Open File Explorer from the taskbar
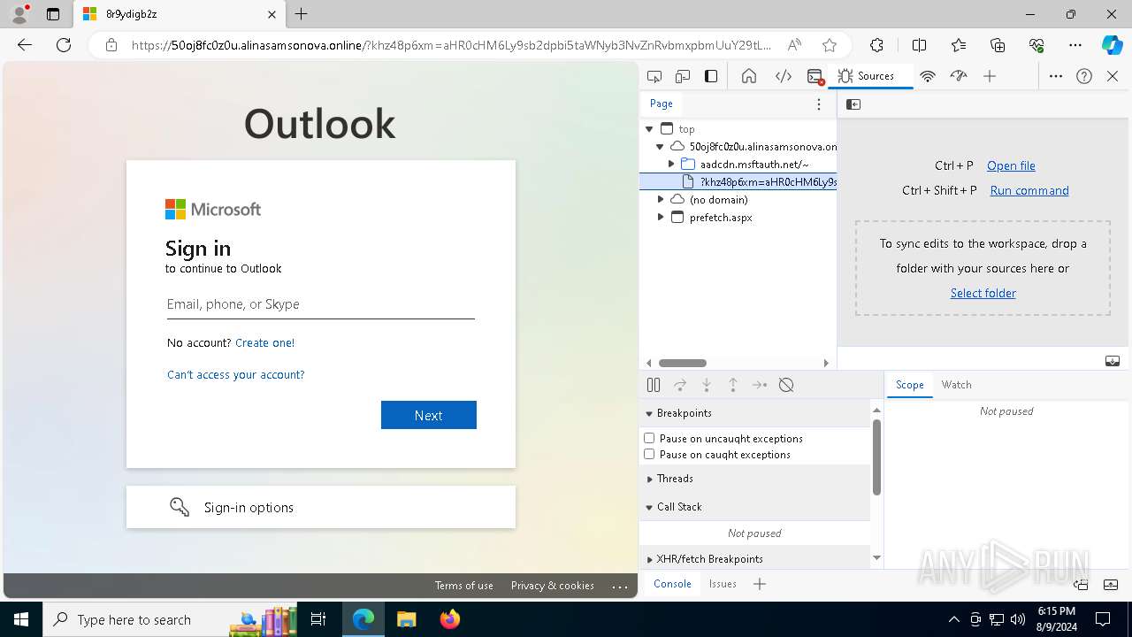Viewport: 1132px width, 637px height. 406,619
